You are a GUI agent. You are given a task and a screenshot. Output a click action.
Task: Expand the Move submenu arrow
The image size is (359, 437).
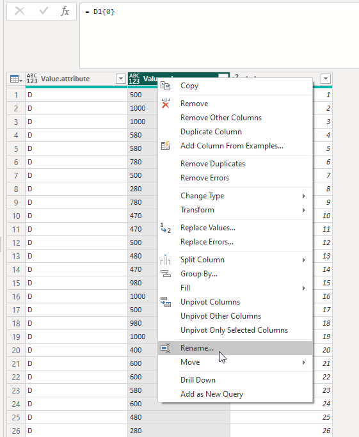(x=304, y=362)
